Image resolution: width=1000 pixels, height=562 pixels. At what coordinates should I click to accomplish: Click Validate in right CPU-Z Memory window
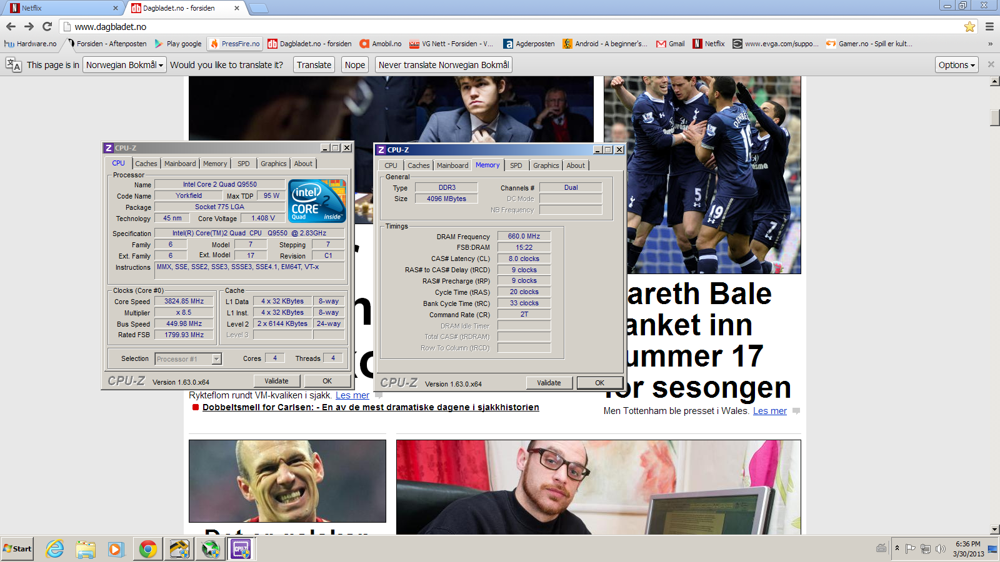[549, 383]
